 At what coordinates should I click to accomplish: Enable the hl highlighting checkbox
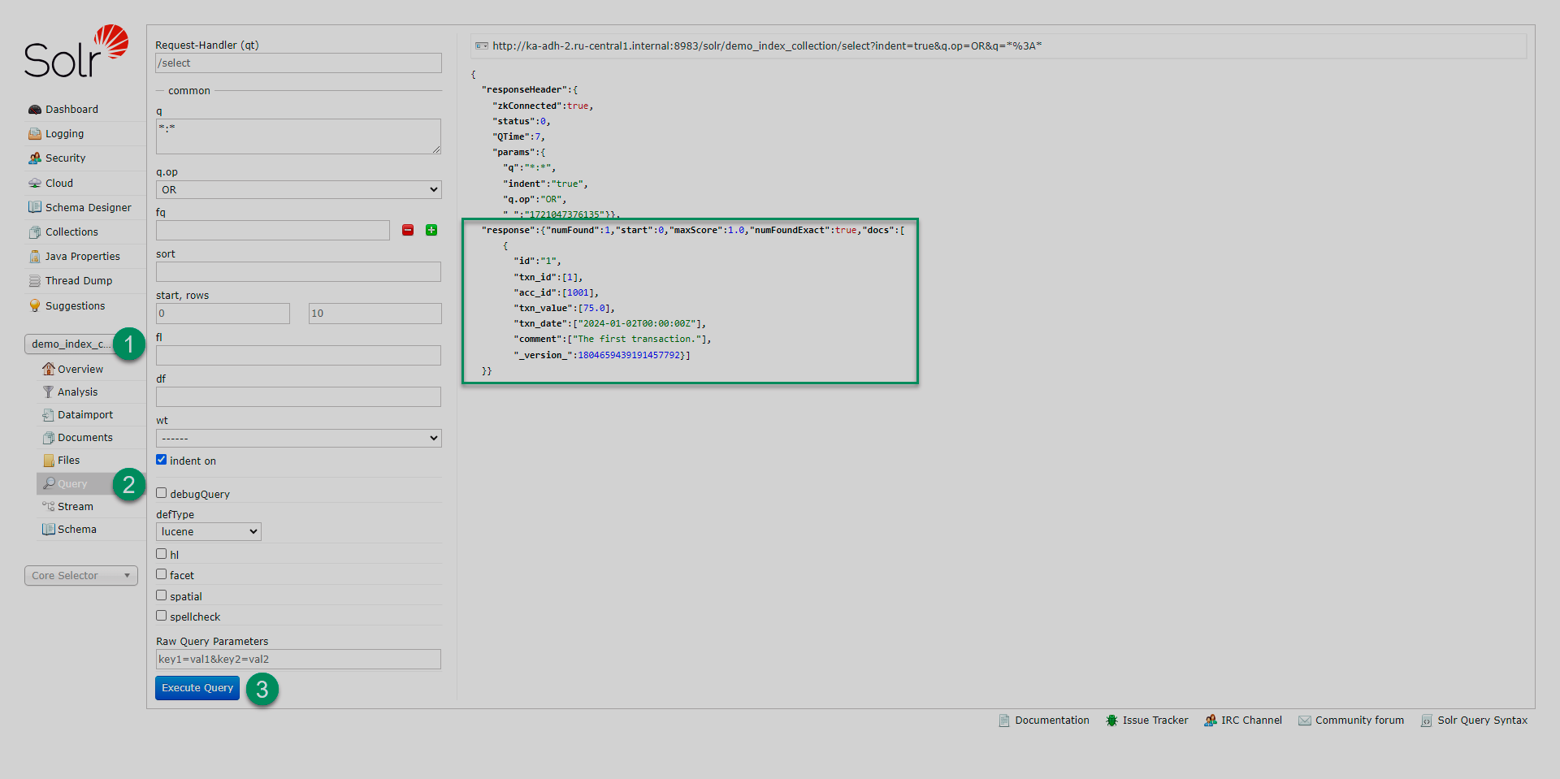pyautogui.click(x=162, y=554)
